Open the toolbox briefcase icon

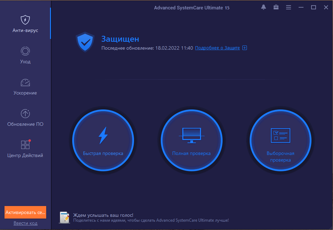(x=276, y=7)
